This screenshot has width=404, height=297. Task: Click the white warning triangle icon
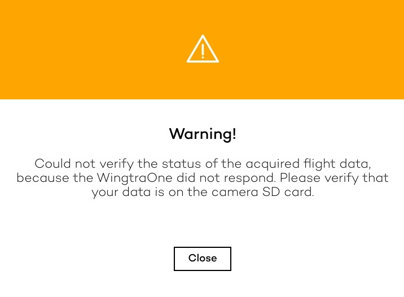pos(203,49)
